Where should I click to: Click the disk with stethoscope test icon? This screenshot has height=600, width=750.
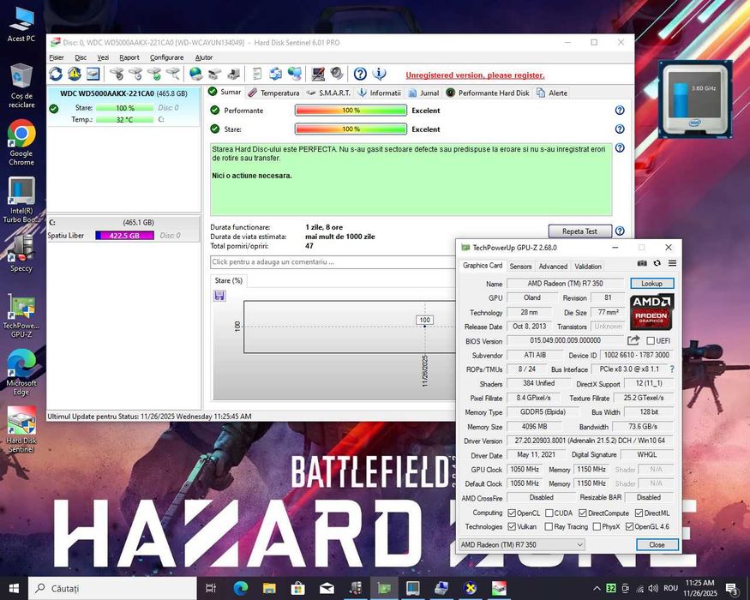[117, 74]
